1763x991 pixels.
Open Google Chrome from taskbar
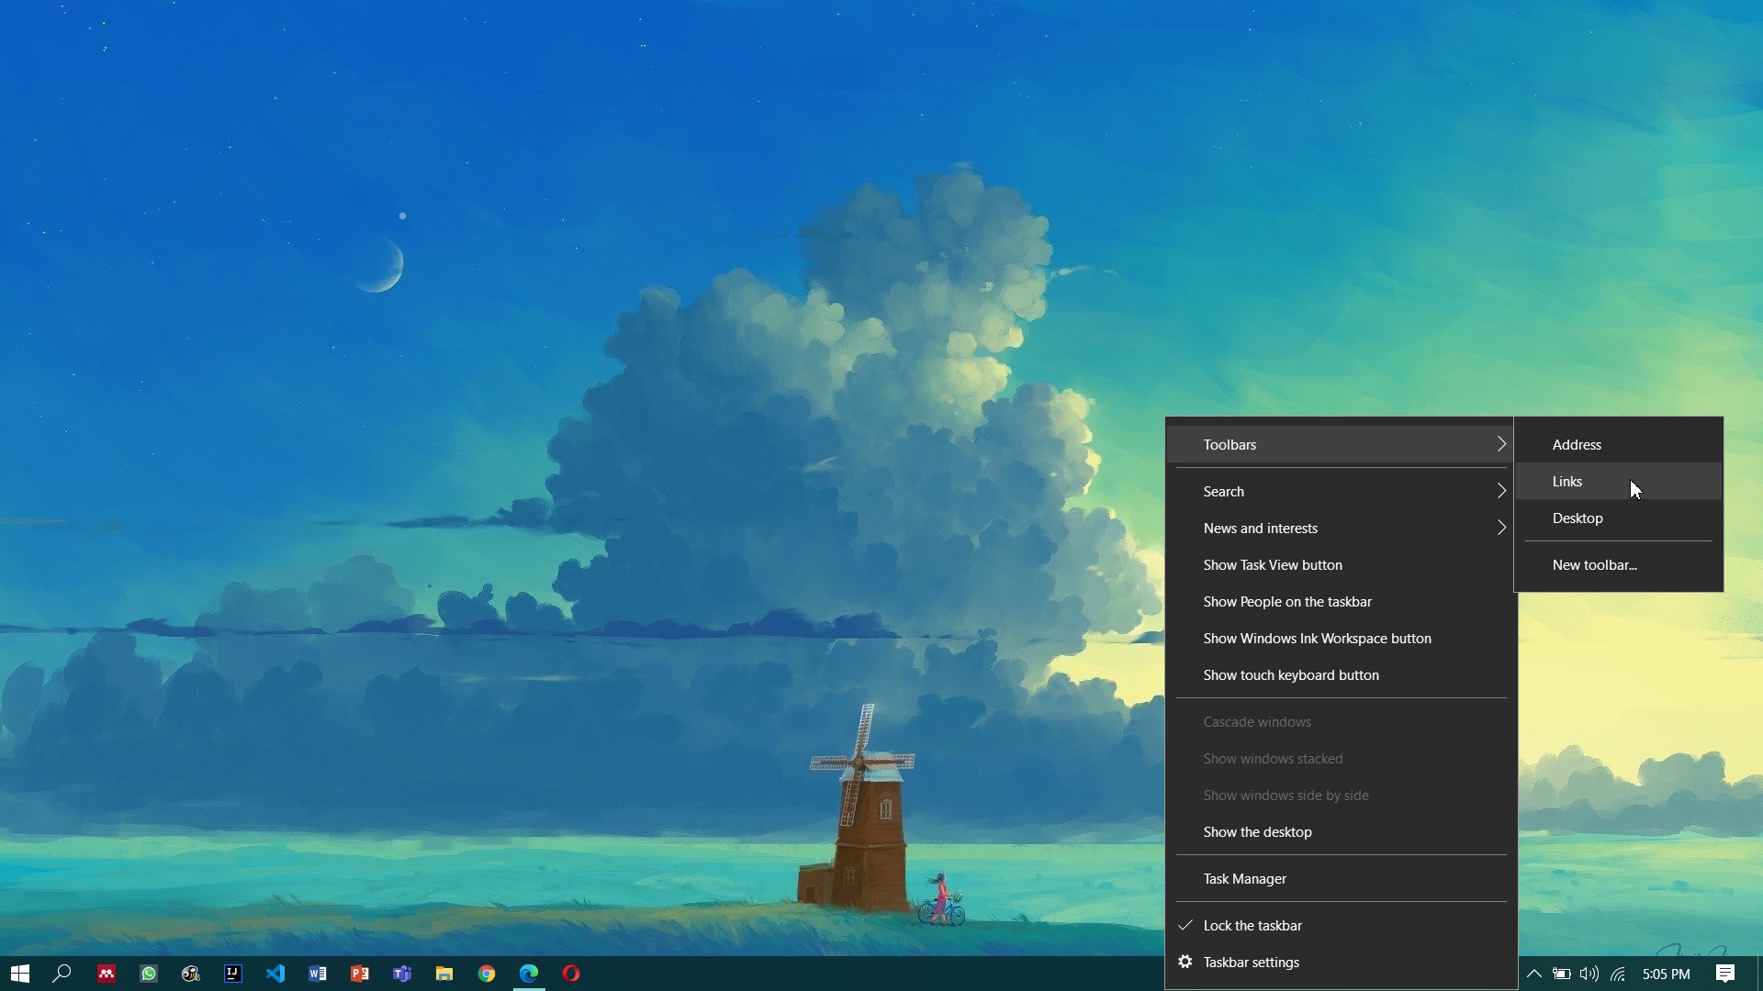click(x=487, y=974)
